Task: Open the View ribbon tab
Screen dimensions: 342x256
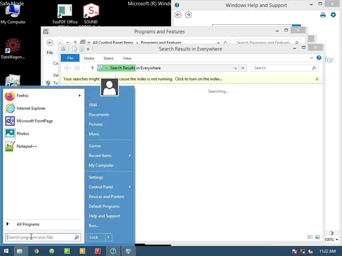Action: [x=127, y=58]
